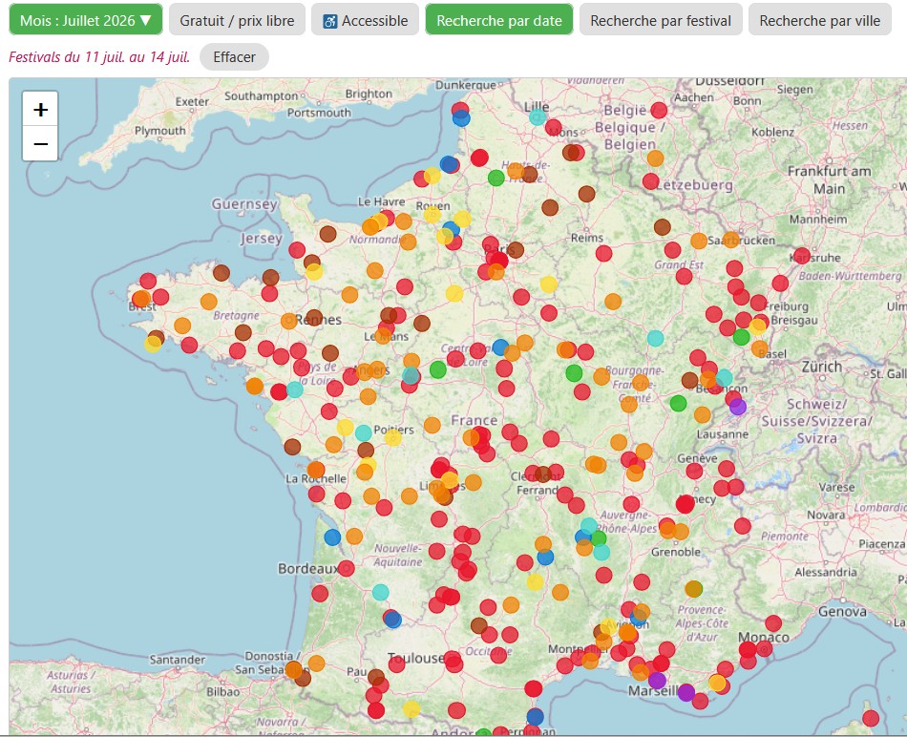Open the 'Mois : Juillet 2026' month dropdown
907x737 pixels.
tap(86, 20)
